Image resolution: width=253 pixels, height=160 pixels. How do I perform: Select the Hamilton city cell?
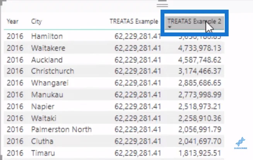47,36
